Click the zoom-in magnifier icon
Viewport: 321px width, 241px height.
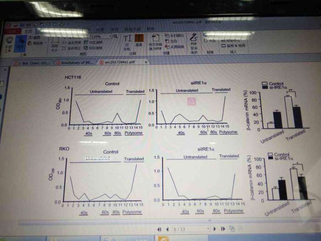click(x=116, y=36)
